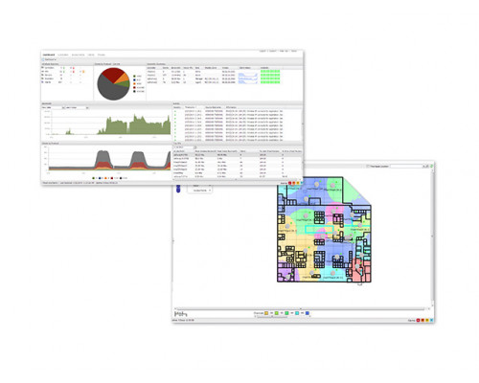The image size is (479, 383).
Task: Open the dropdown above the bottom-right dashboard table
Action: point(184,147)
